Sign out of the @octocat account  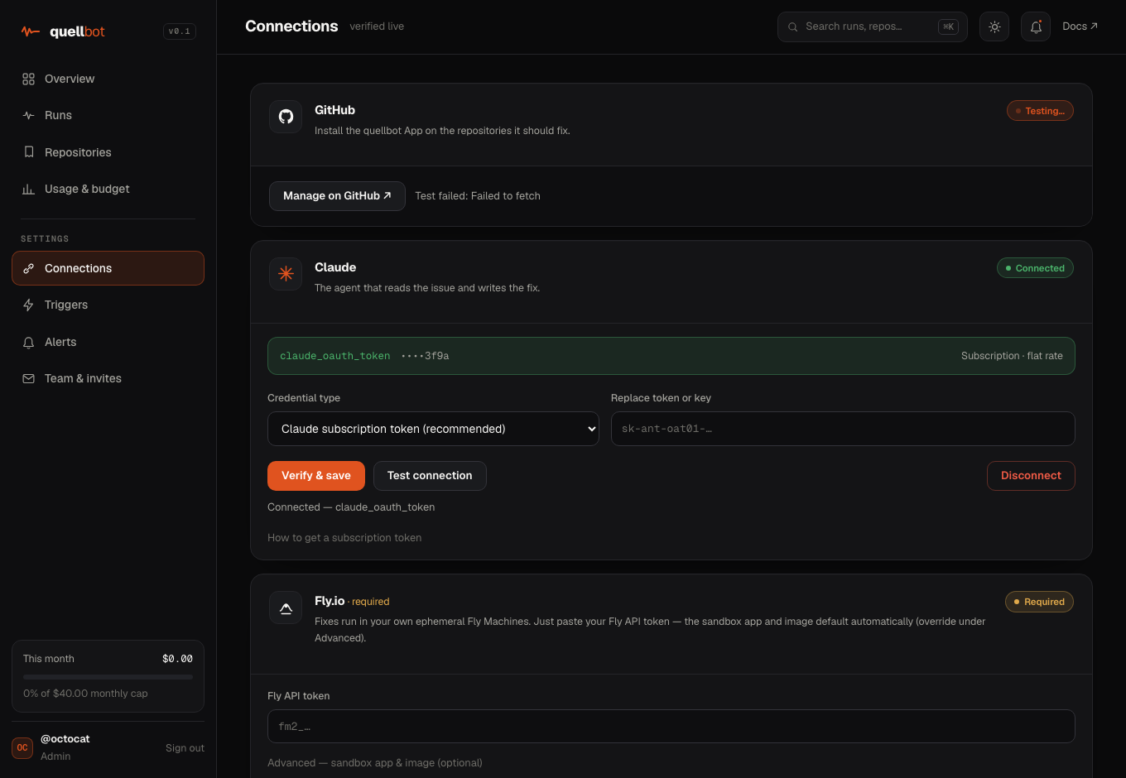185,747
